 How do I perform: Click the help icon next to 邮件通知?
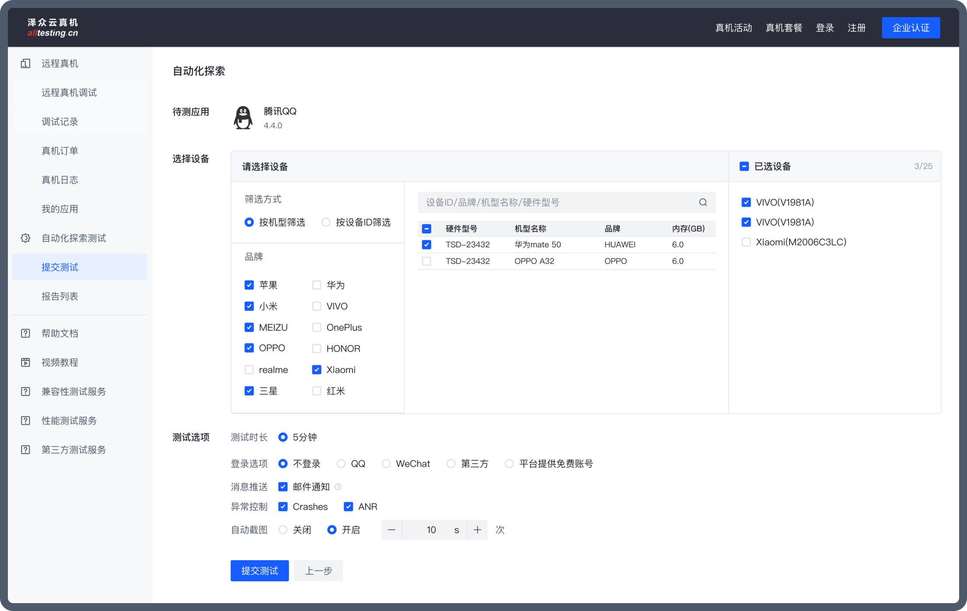click(x=338, y=487)
